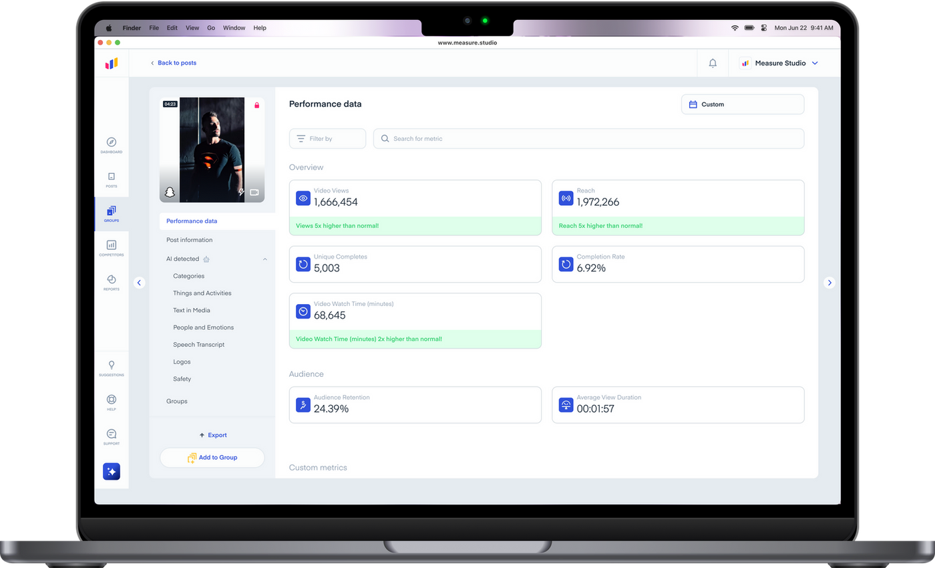Click the Wi-Fi status icon
Screen dimensions: 935x568
click(735, 28)
